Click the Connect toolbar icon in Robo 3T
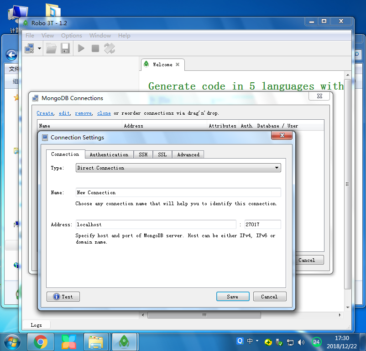 click(29, 48)
